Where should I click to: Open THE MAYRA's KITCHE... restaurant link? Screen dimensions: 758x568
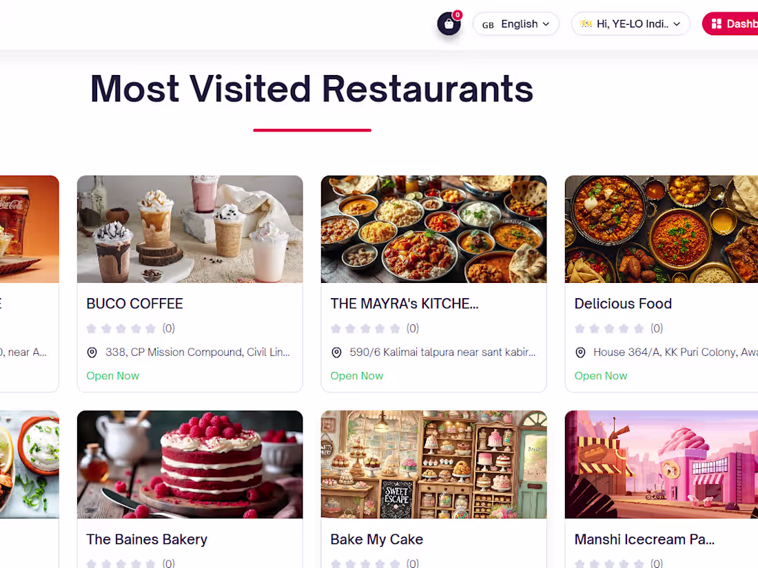coord(404,304)
